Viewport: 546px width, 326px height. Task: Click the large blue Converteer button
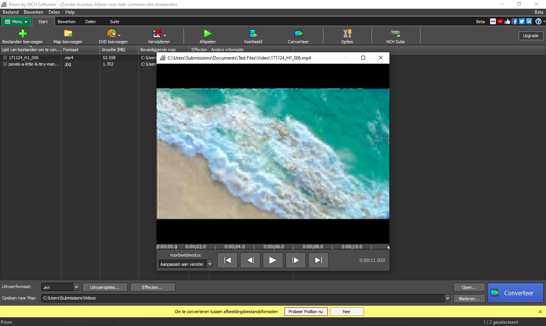pos(516,293)
